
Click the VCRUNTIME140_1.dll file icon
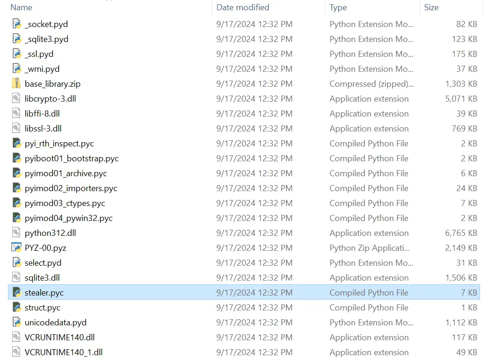(16, 351)
